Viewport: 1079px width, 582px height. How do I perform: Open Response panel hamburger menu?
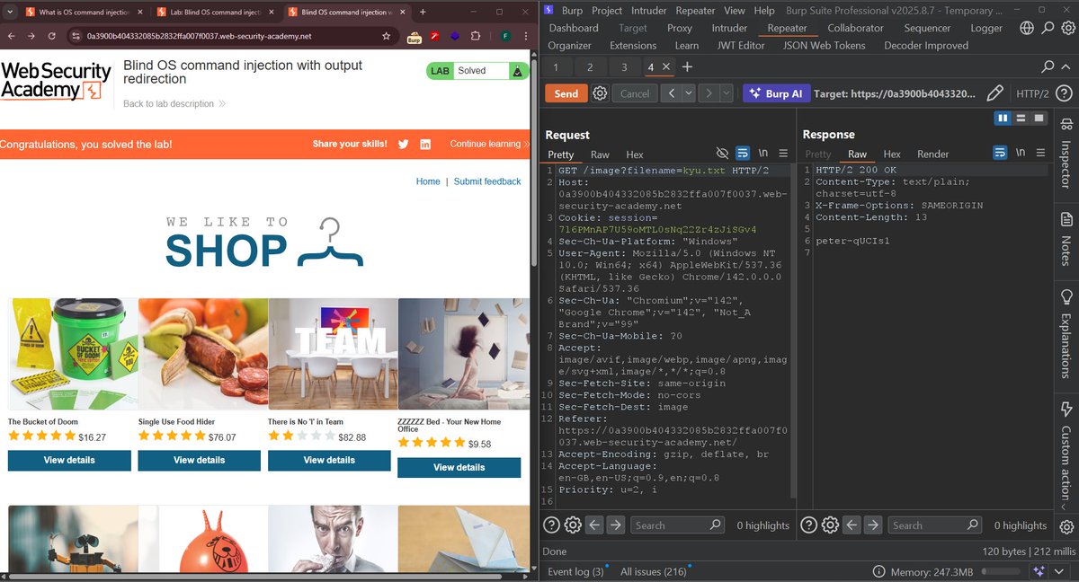coord(1039,154)
